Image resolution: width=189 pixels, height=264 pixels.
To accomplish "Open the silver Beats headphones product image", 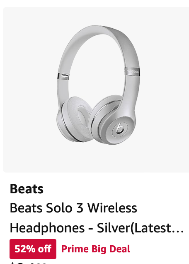I will tap(98, 85).
